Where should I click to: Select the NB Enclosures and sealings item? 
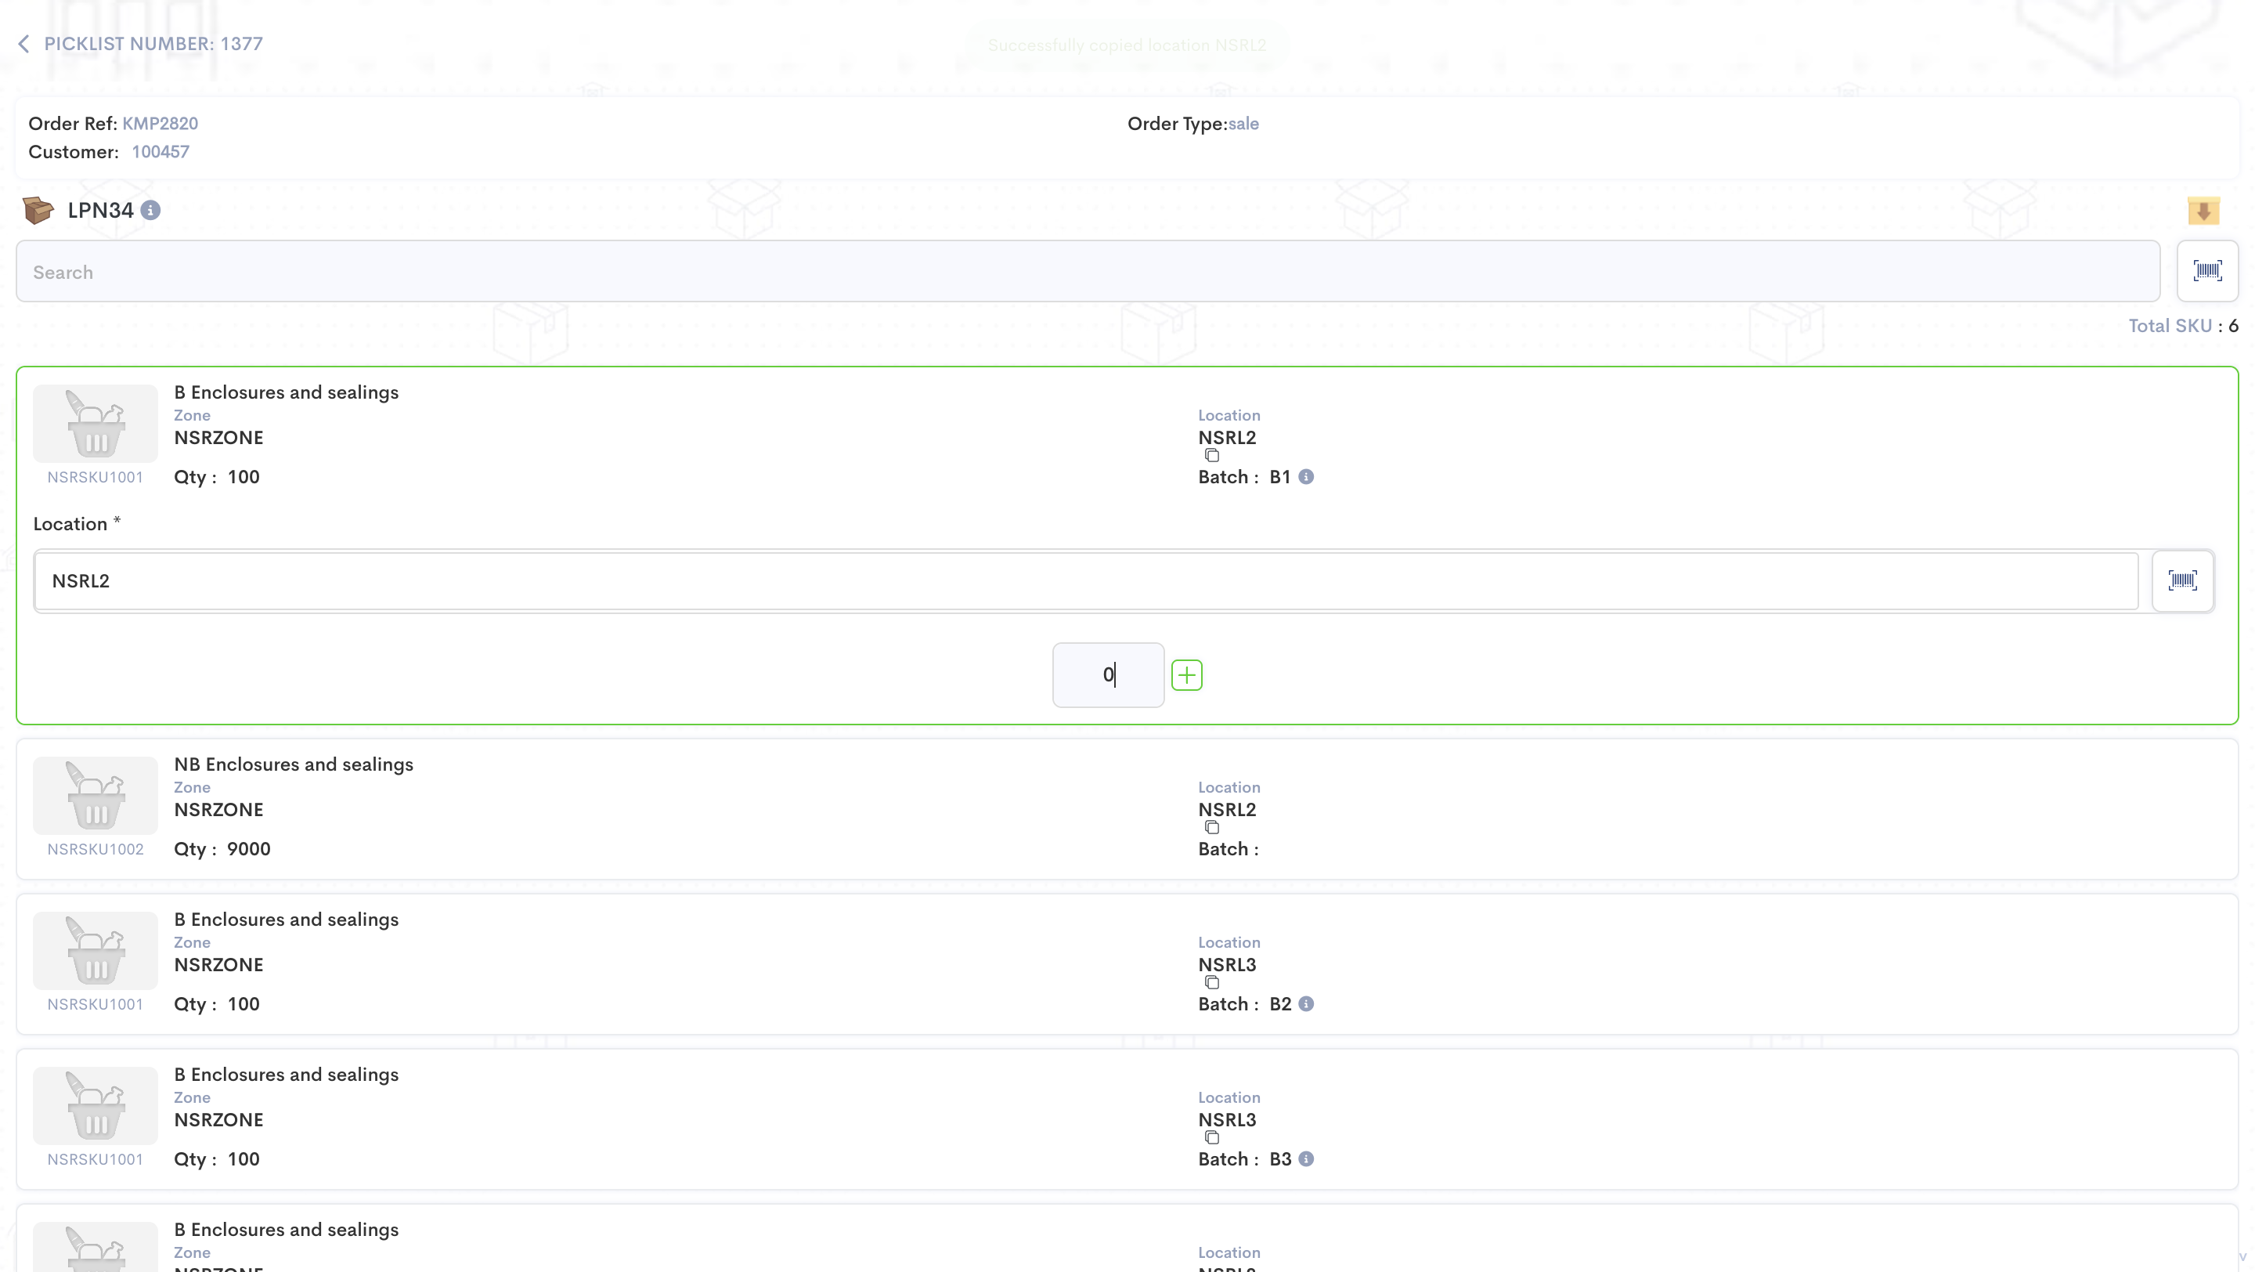pos(1127,809)
